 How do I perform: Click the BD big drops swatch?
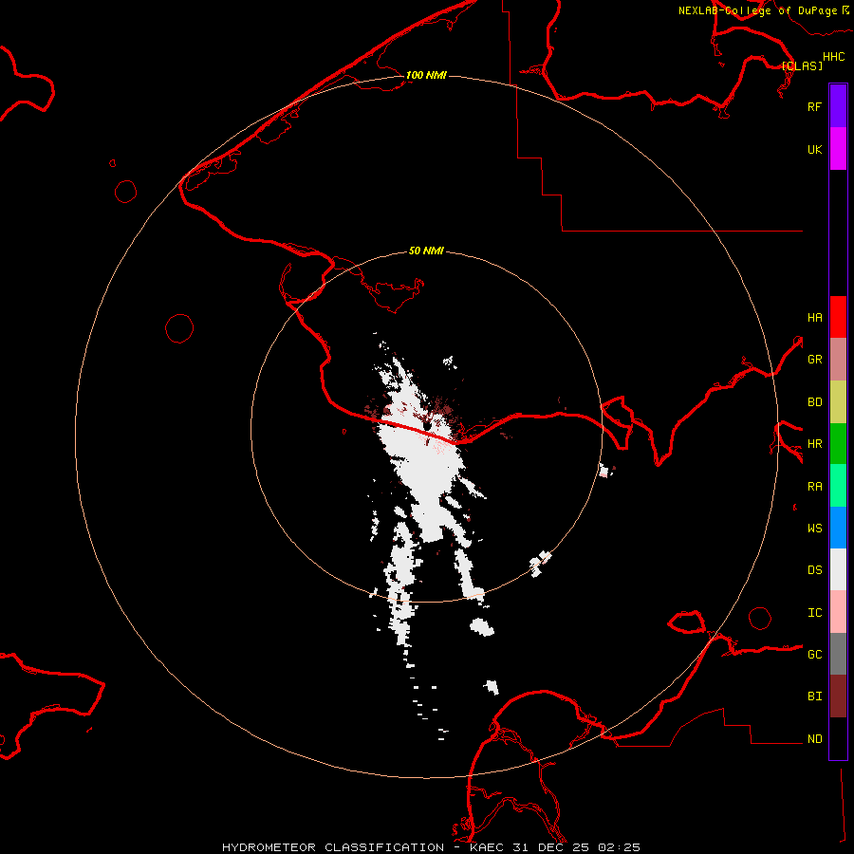pyautogui.click(x=838, y=401)
